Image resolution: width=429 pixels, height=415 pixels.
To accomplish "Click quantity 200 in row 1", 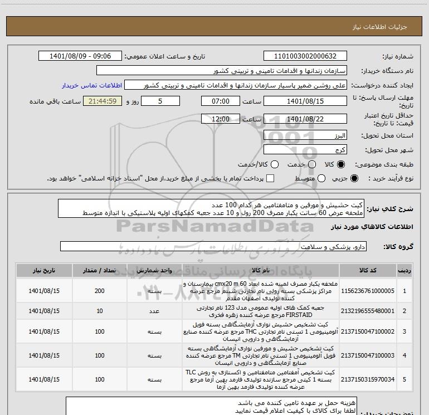I will pyautogui.click(x=99, y=291).
